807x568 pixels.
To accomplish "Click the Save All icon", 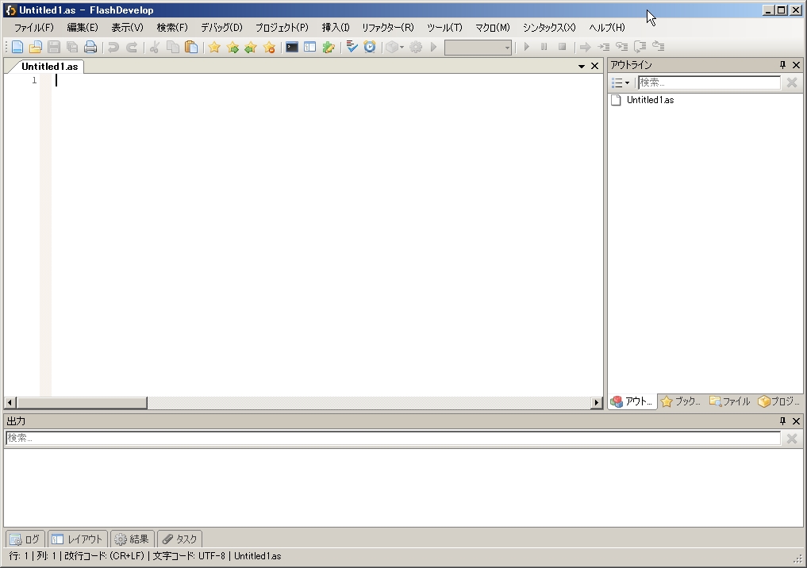I will [72, 48].
